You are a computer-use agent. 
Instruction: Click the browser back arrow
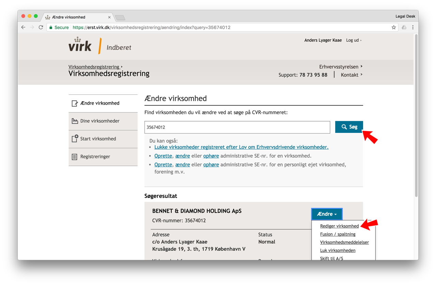tap(23, 27)
